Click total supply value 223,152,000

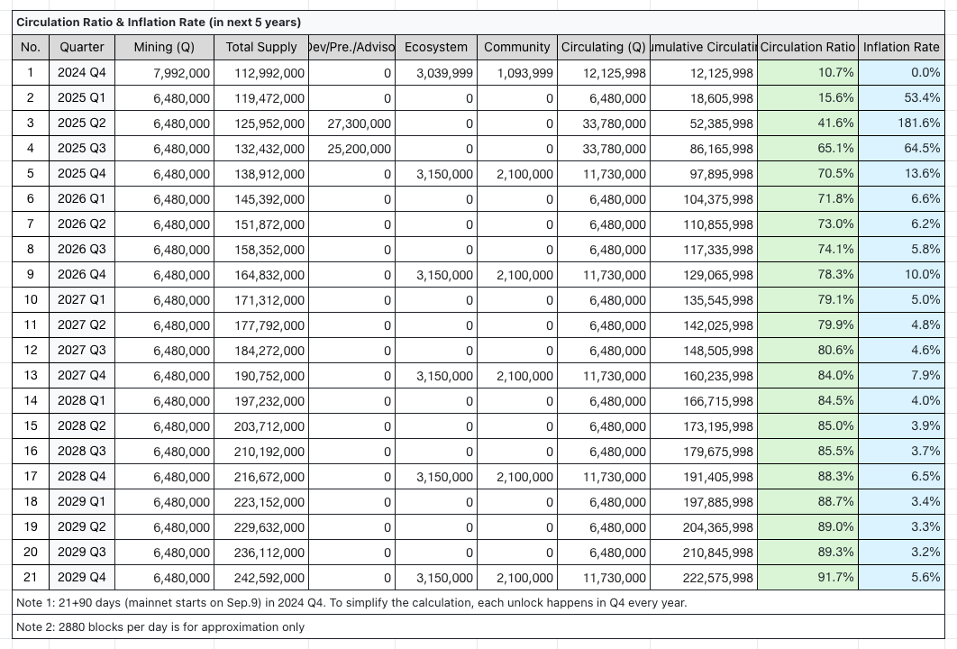click(261, 502)
